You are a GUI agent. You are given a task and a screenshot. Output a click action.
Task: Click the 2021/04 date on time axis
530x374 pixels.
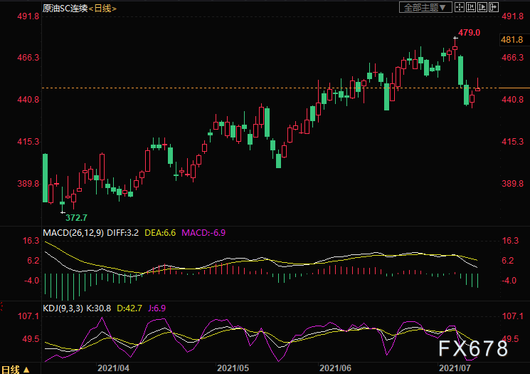tap(114, 368)
